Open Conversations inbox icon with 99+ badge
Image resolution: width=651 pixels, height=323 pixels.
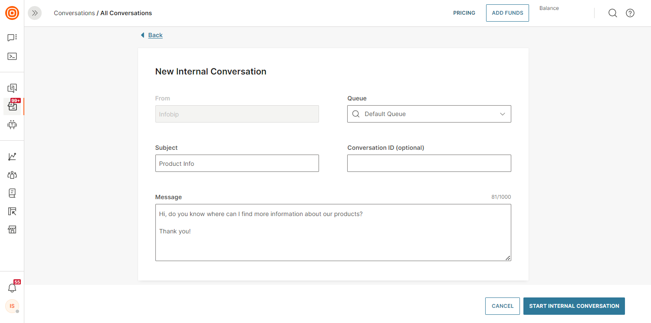point(12,106)
